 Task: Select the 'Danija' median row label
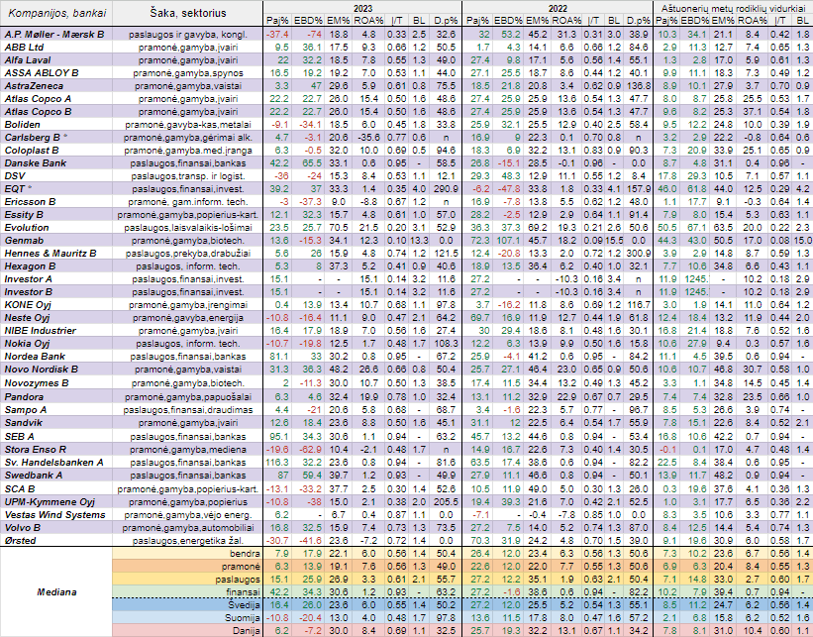coord(188,631)
